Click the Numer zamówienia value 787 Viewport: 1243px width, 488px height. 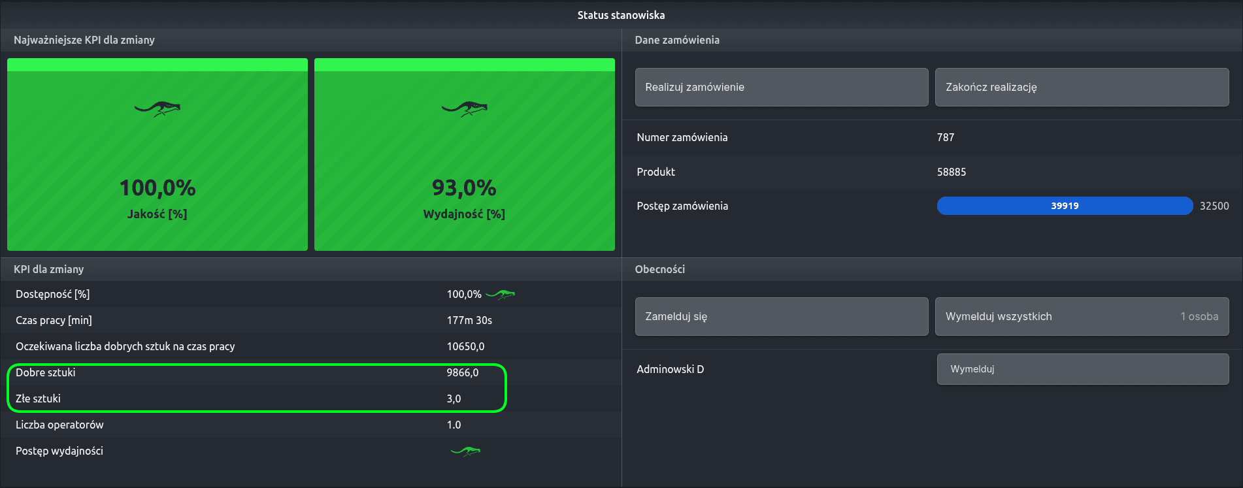pyautogui.click(x=945, y=137)
